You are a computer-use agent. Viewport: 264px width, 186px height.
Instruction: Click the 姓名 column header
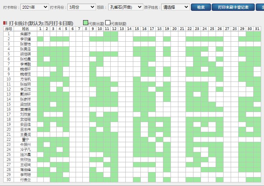[25, 29]
